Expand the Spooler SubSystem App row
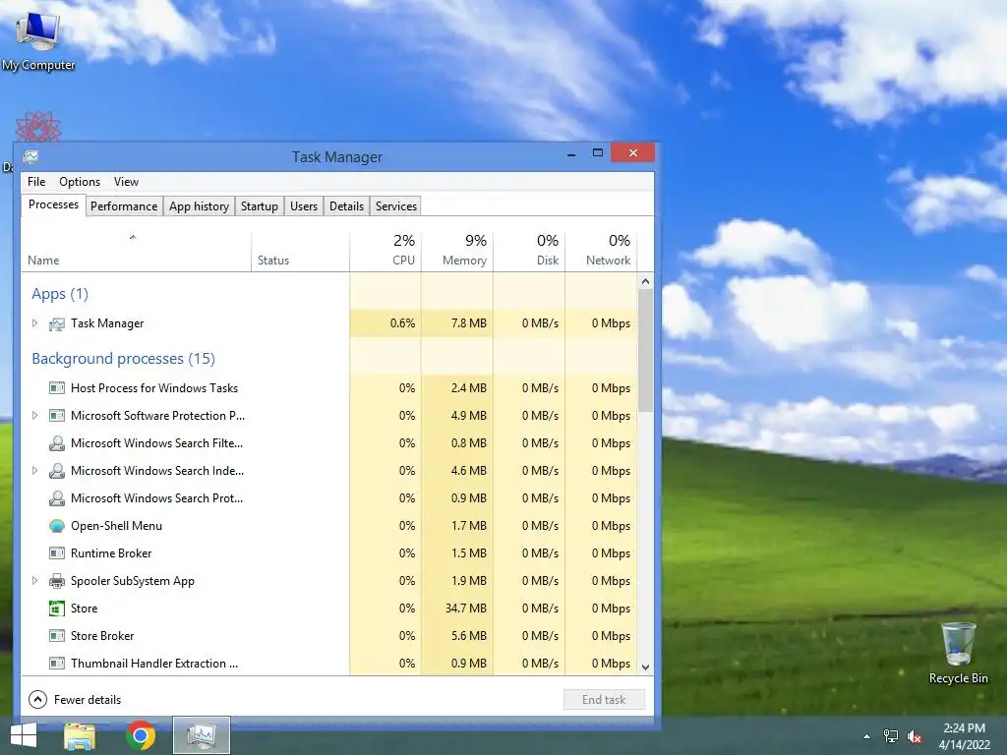 click(34, 580)
